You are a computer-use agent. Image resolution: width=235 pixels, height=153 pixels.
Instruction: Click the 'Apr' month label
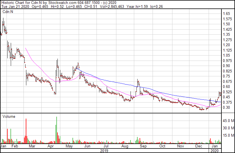51,146
